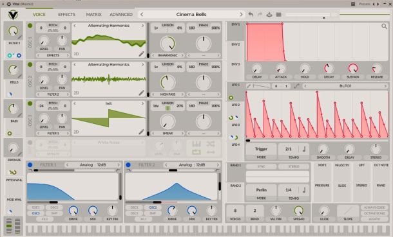Screen dimensions: 393x237
Task: Edit OSC 1 wavetable with pencil icon
Action: (x=141, y=54)
